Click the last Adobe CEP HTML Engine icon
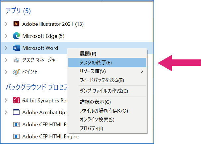This screenshot has width=201, height=144. pyautogui.click(x=16, y=136)
